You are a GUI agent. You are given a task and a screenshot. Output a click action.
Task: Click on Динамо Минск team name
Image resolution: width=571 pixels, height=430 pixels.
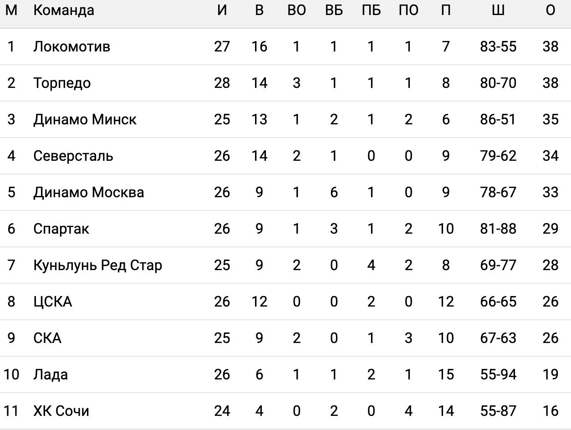click(x=85, y=119)
